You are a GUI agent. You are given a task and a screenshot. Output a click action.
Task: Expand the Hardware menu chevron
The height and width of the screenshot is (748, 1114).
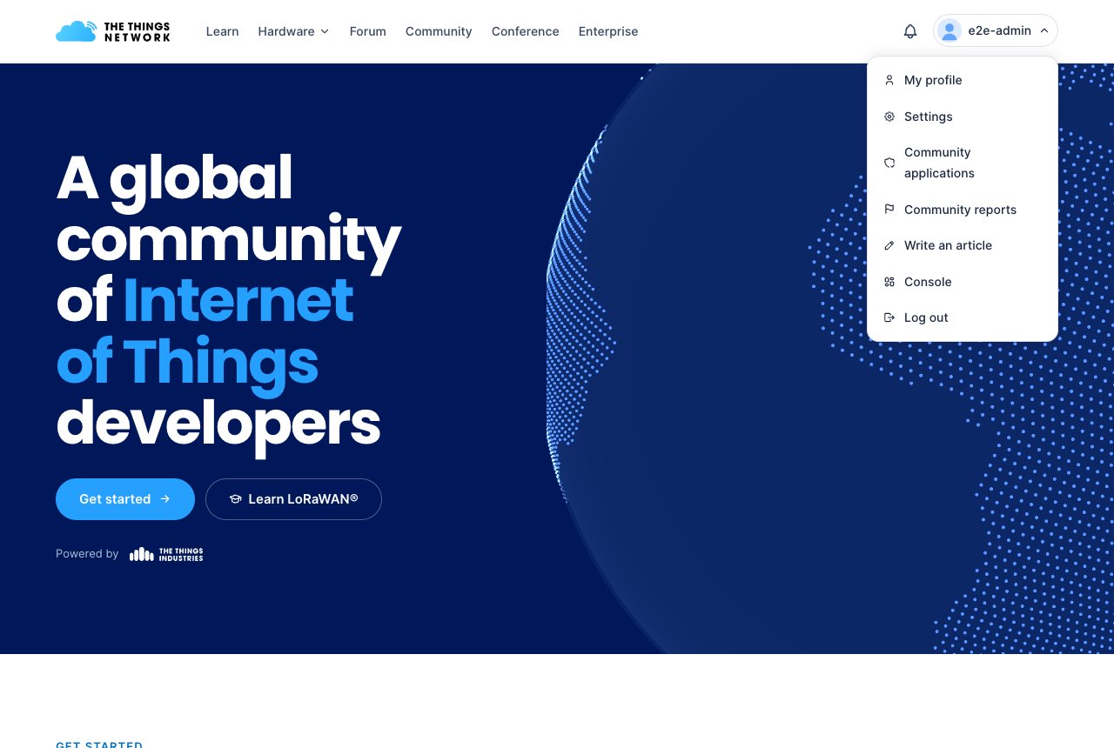click(x=325, y=31)
